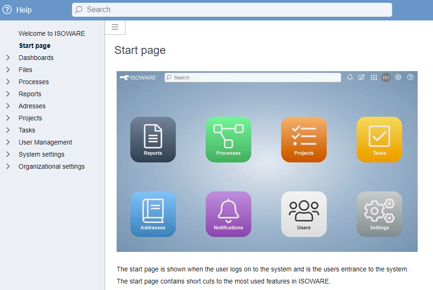433x290 pixels.
Task: Open Welcome to ISOWARE topic
Action: (52, 33)
